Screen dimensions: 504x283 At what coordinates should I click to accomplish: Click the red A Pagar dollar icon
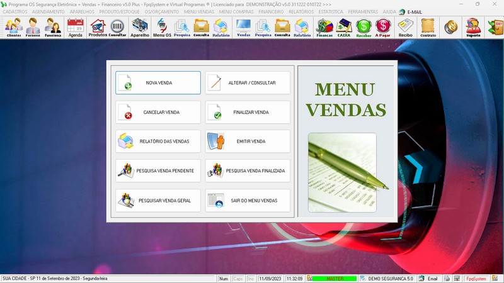coord(383,27)
